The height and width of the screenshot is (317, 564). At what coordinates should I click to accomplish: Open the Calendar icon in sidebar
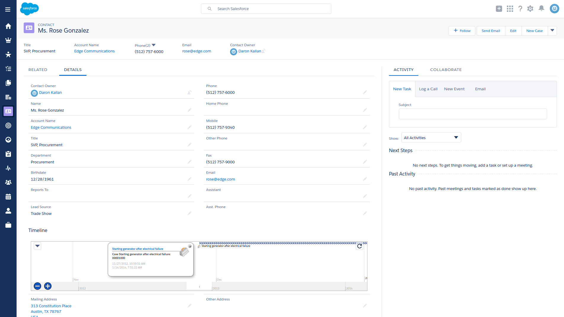[8, 197]
